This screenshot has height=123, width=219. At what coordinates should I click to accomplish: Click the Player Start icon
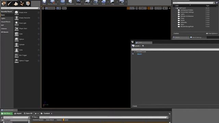[x=16, y=29]
